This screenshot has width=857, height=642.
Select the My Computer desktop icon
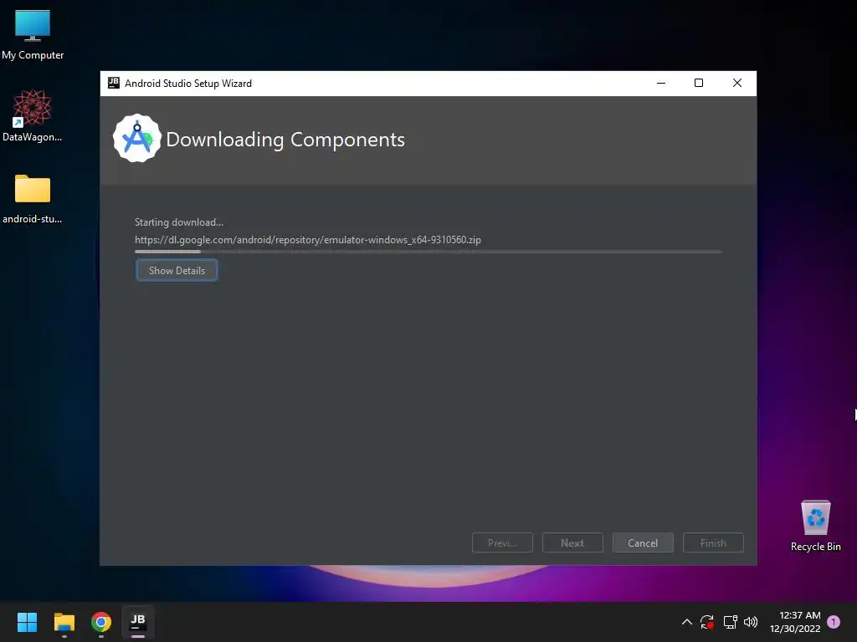[x=33, y=35]
